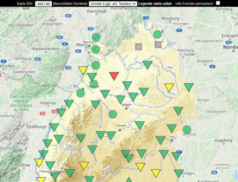Open the Messstellen-Symbole dropdown
The height and width of the screenshot is (182, 238).
coord(113,4)
